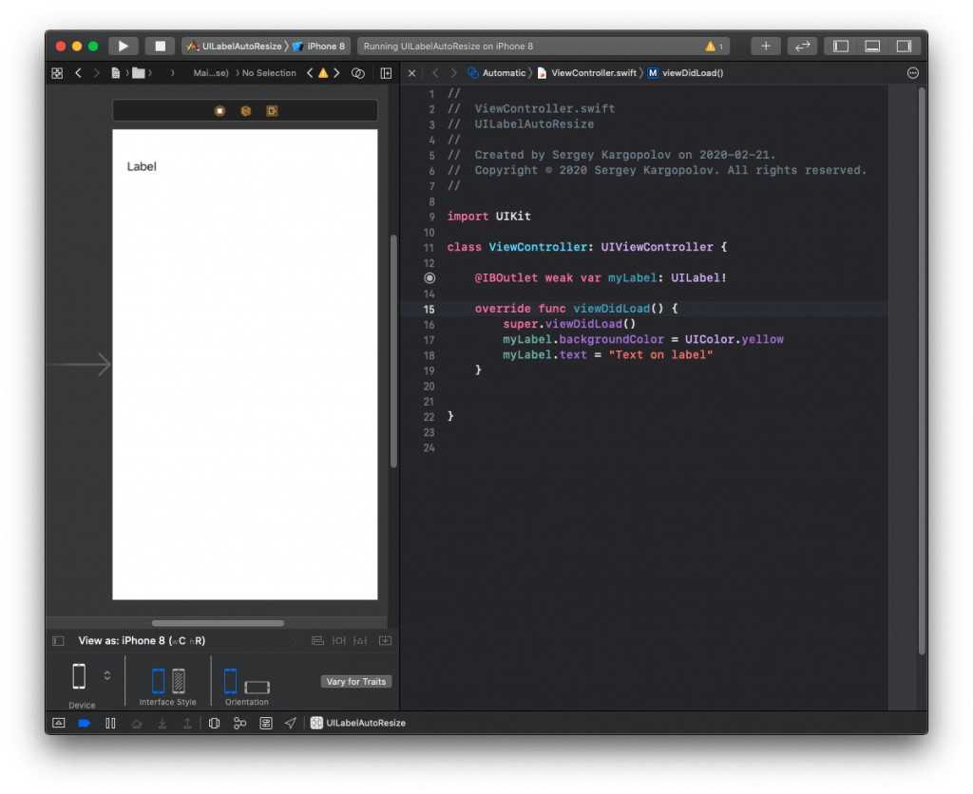Screen dimensions: 973x794
Task: Choose dark interface style icon
Action: tap(179, 680)
